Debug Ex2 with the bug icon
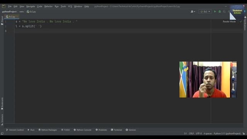The width and height of the screenshot is (247, 139). (x=220, y=12)
